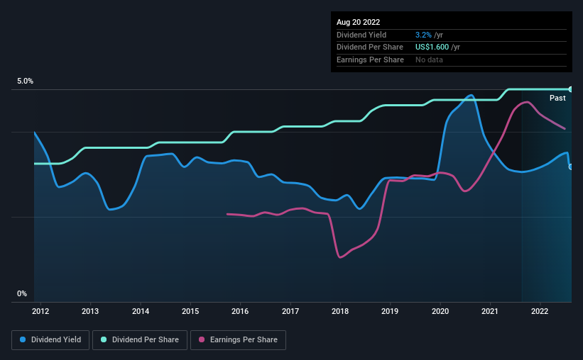This screenshot has width=583, height=360.
Task: Click the 2021 x-axis label
Action: (x=490, y=311)
